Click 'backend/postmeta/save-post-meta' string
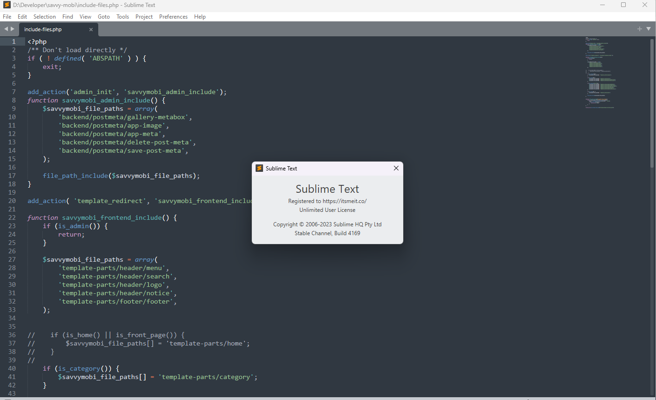The image size is (656, 400). 122,150
